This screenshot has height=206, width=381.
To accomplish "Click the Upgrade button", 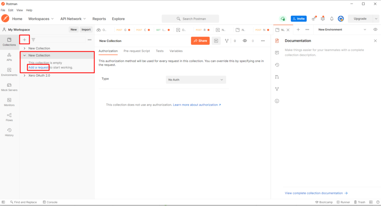I will click(360, 19).
